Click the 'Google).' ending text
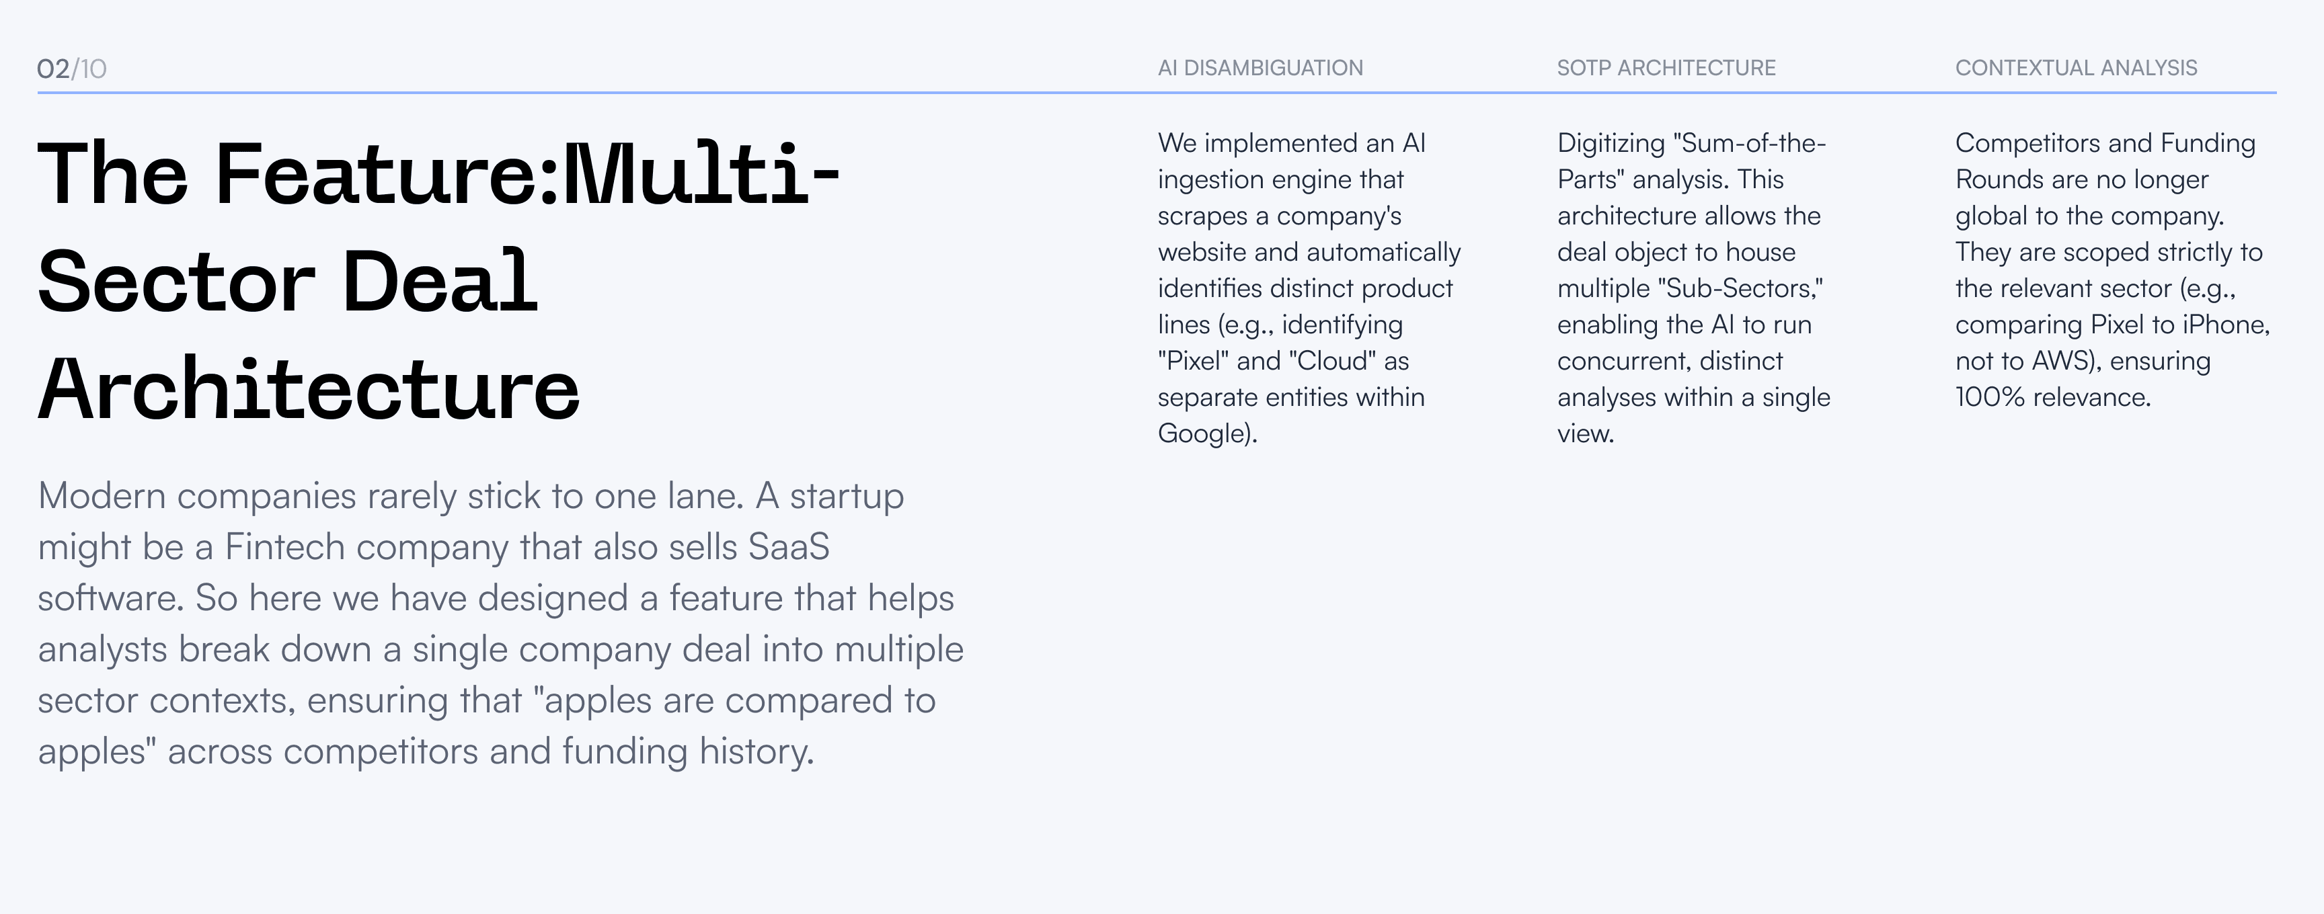The height and width of the screenshot is (914, 2324). [x=1207, y=433]
